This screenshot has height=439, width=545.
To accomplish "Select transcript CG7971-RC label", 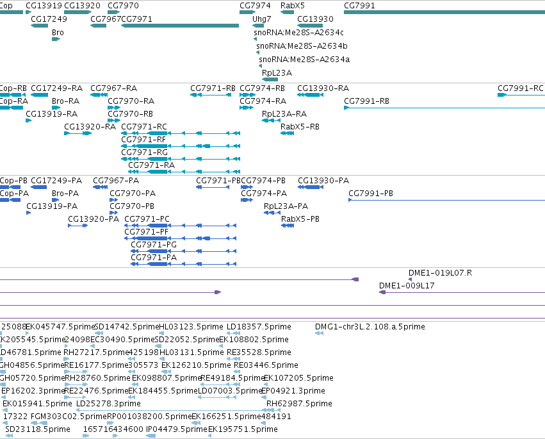I will tap(144, 127).
